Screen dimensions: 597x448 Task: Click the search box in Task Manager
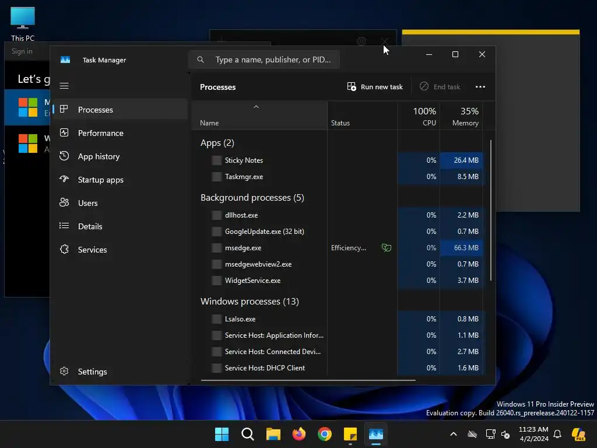coord(264,60)
